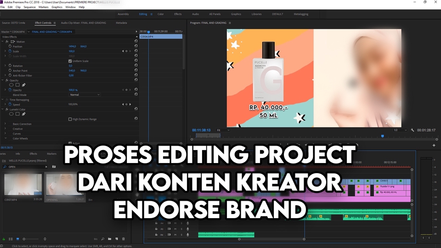
Task: Click Program Monitor playhead marker
Action: coord(383,136)
